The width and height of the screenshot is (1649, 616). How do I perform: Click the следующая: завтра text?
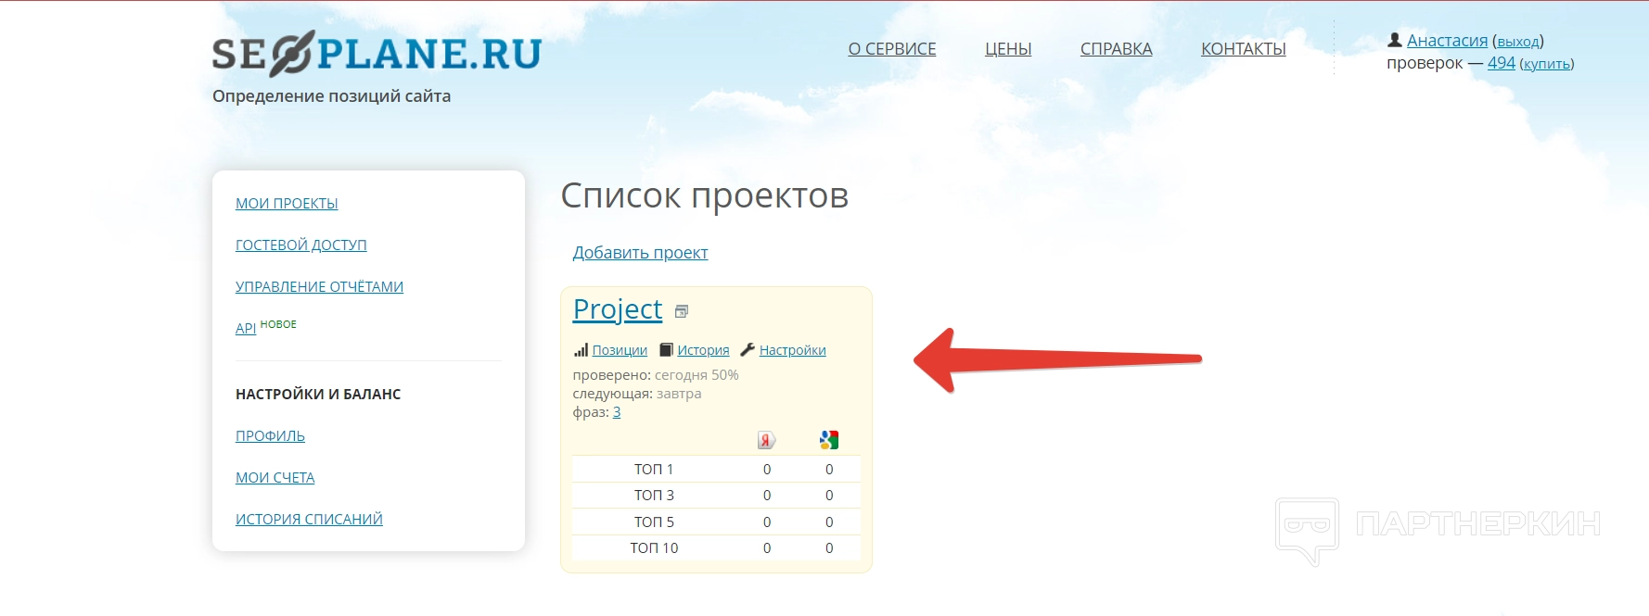point(637,394)
